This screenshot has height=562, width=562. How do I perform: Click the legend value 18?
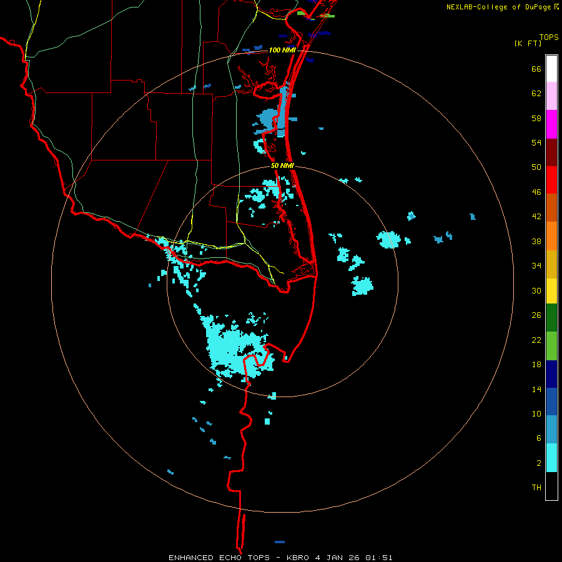pyautogui.click(x=536, y=365)
